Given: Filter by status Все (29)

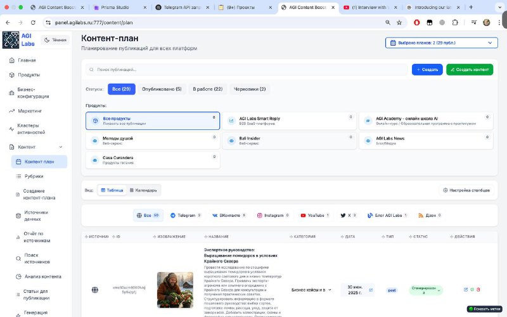Looking at the screenshot, I should tap(121, 89).
